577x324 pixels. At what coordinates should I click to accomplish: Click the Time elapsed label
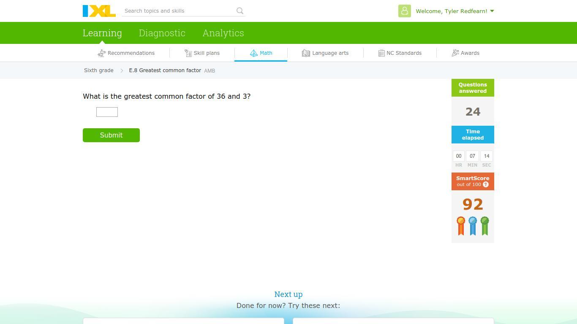(x=473, y=135)
